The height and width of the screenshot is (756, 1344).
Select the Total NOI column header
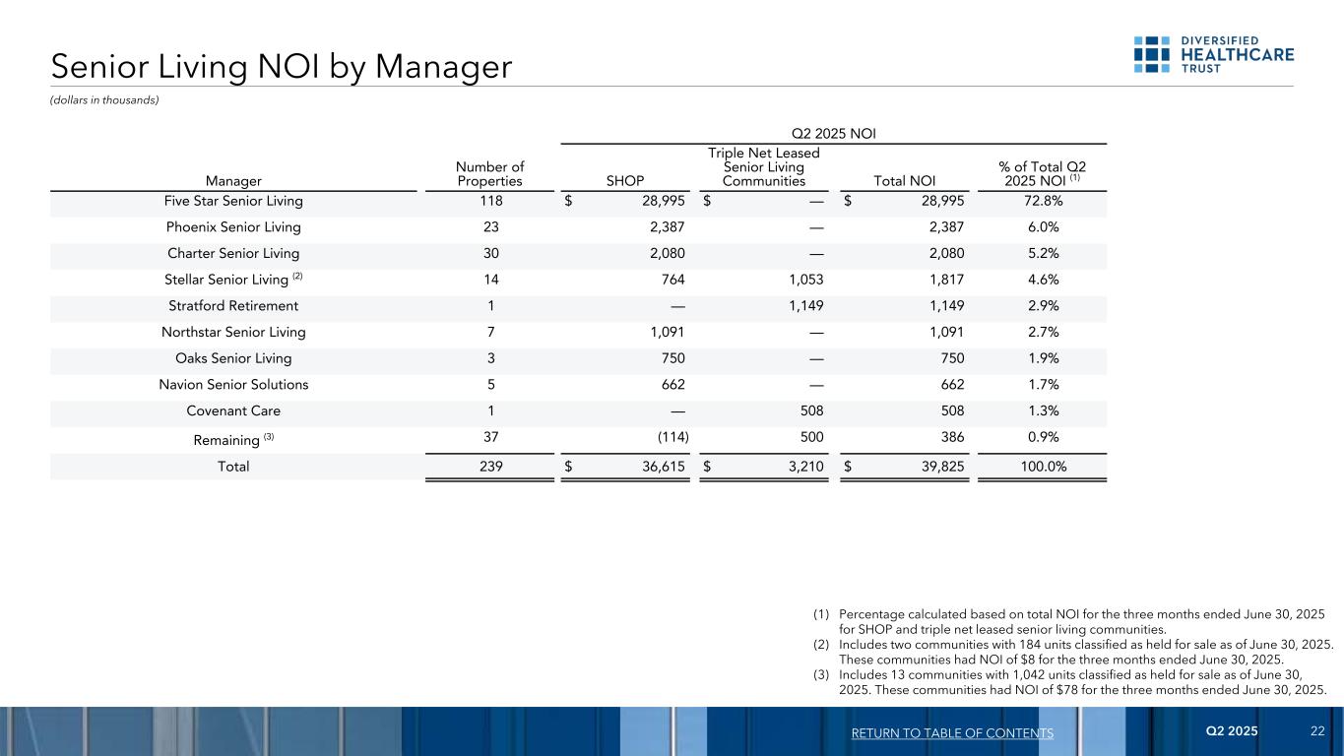pyautogui.click(x=904, y=181)
